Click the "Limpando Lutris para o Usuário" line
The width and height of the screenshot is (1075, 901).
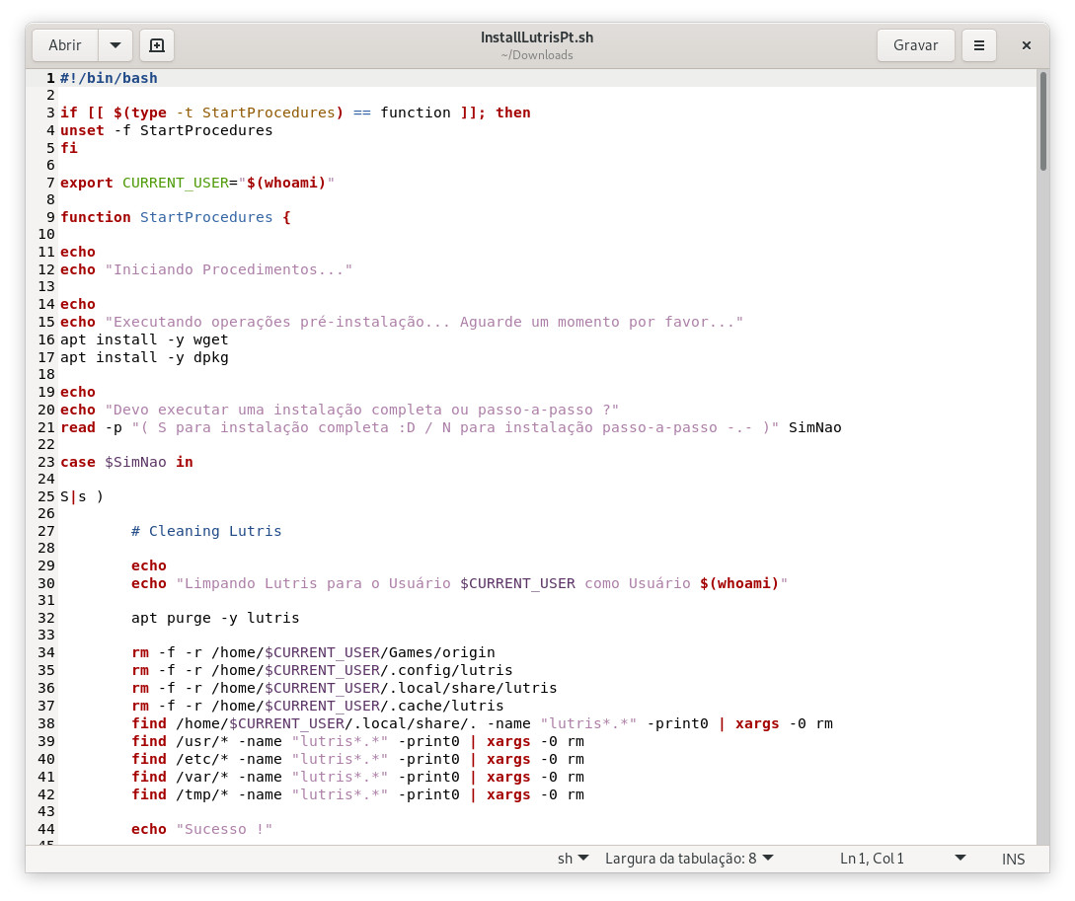459,583
